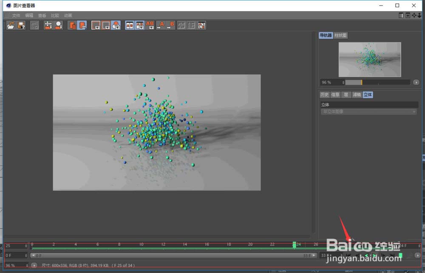Toggle the fit-to-screen zoom button in toolbar
Screen dimensions: 425x273
96,25
